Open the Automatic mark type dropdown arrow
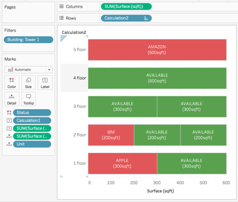This screenshot has height=202, width=238. pos(49,70)
